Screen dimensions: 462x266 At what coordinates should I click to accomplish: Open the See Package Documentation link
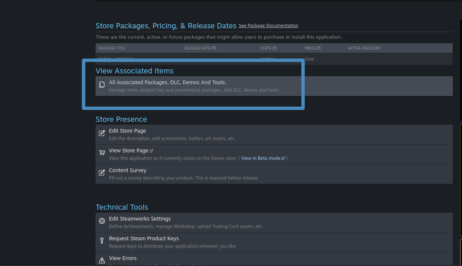coord(268,26)
